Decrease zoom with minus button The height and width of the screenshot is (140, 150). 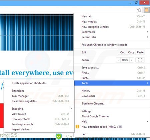pos(118,60)
